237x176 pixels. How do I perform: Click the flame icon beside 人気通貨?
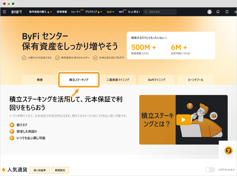pyautogui.click(x=4, y=170)
